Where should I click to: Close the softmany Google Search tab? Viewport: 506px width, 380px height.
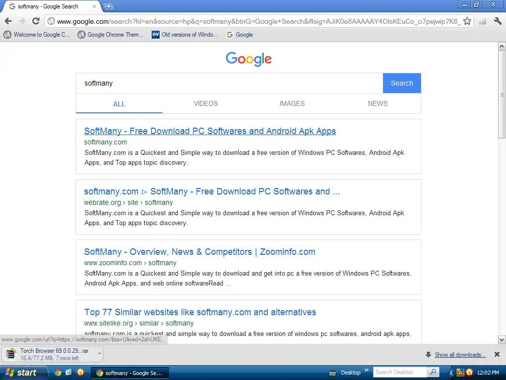(94, 6)
